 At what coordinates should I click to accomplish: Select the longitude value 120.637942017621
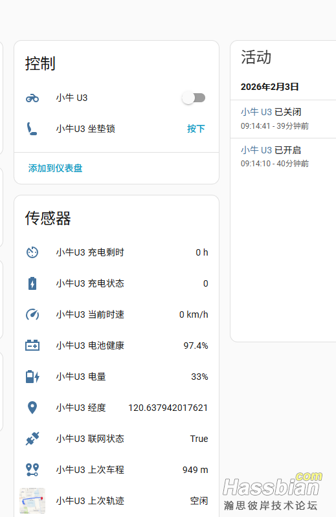click(168, 408)
